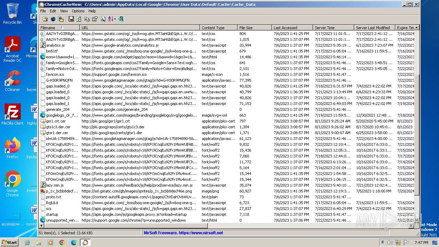Open CCleaner desktop icon
Screen dimensions: 439x247
12,81
